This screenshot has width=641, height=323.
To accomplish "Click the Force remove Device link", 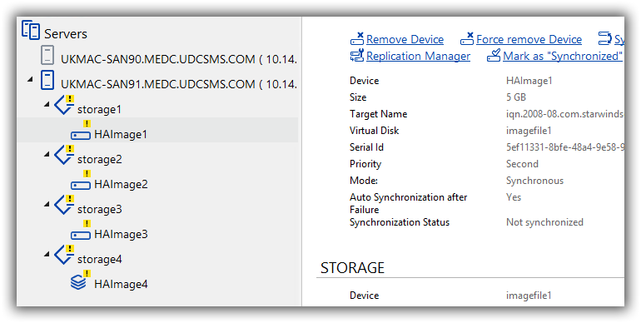I will point(529,39).
